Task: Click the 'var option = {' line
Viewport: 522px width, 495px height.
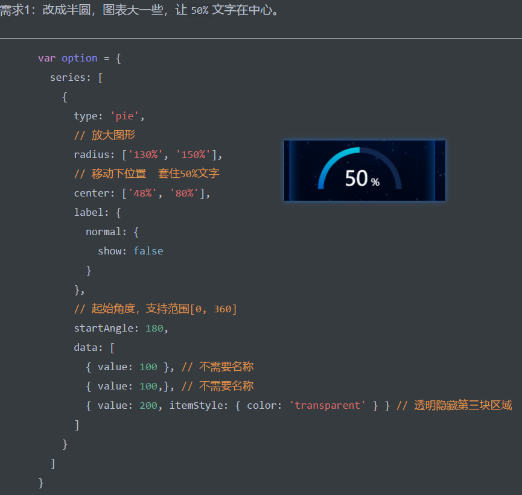Action: pyautogui.click(x=80, y=58)
